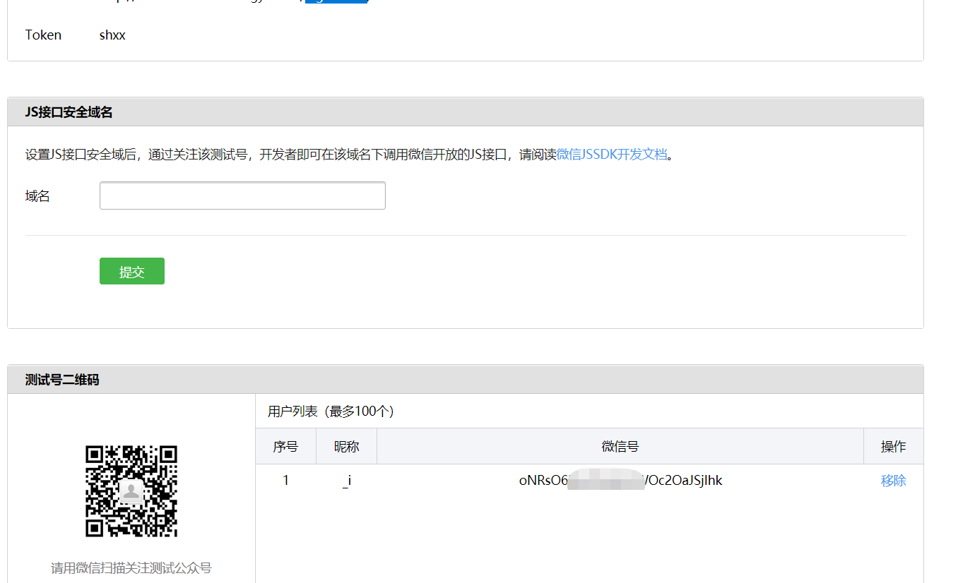Click the 测试号二维码 section header
Screen dimensions: 958x583
466,379
